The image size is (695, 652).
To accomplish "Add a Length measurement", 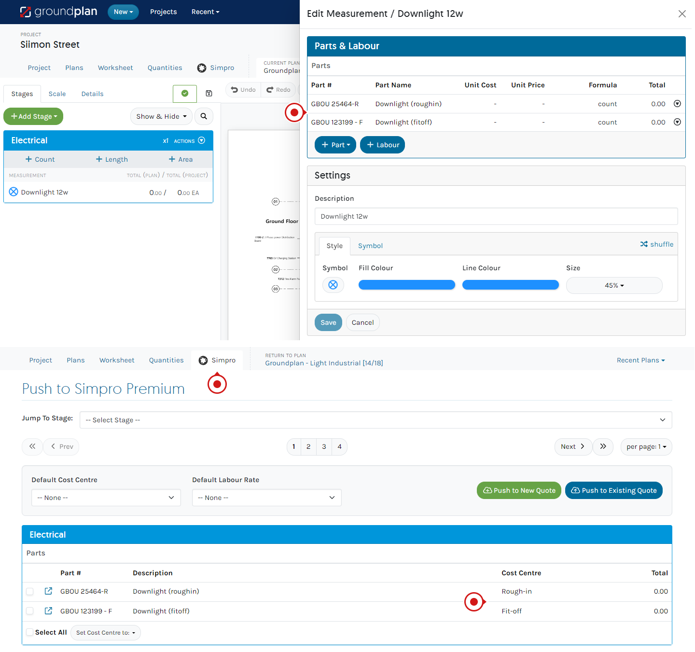I will point(111,159).
